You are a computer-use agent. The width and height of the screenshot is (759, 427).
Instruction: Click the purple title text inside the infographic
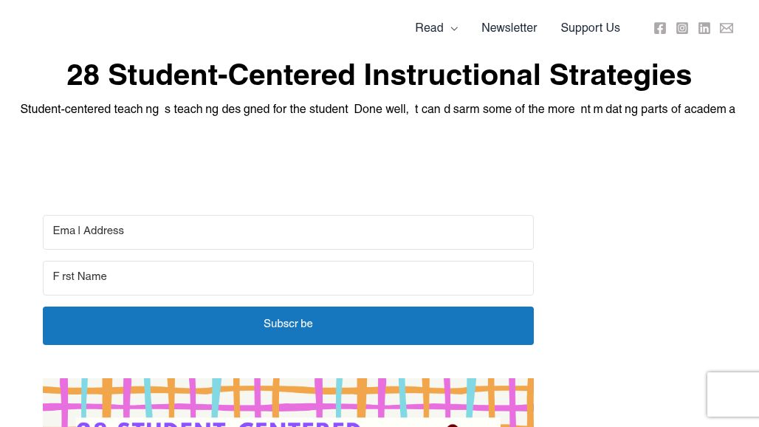pyautogui.click(x=219, y=423)
